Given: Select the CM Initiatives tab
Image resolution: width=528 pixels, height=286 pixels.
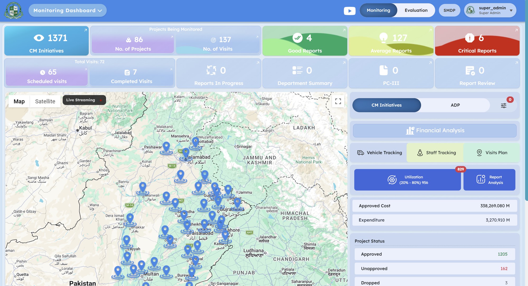Looking at the screenshot, I should [x=386, y=105].
